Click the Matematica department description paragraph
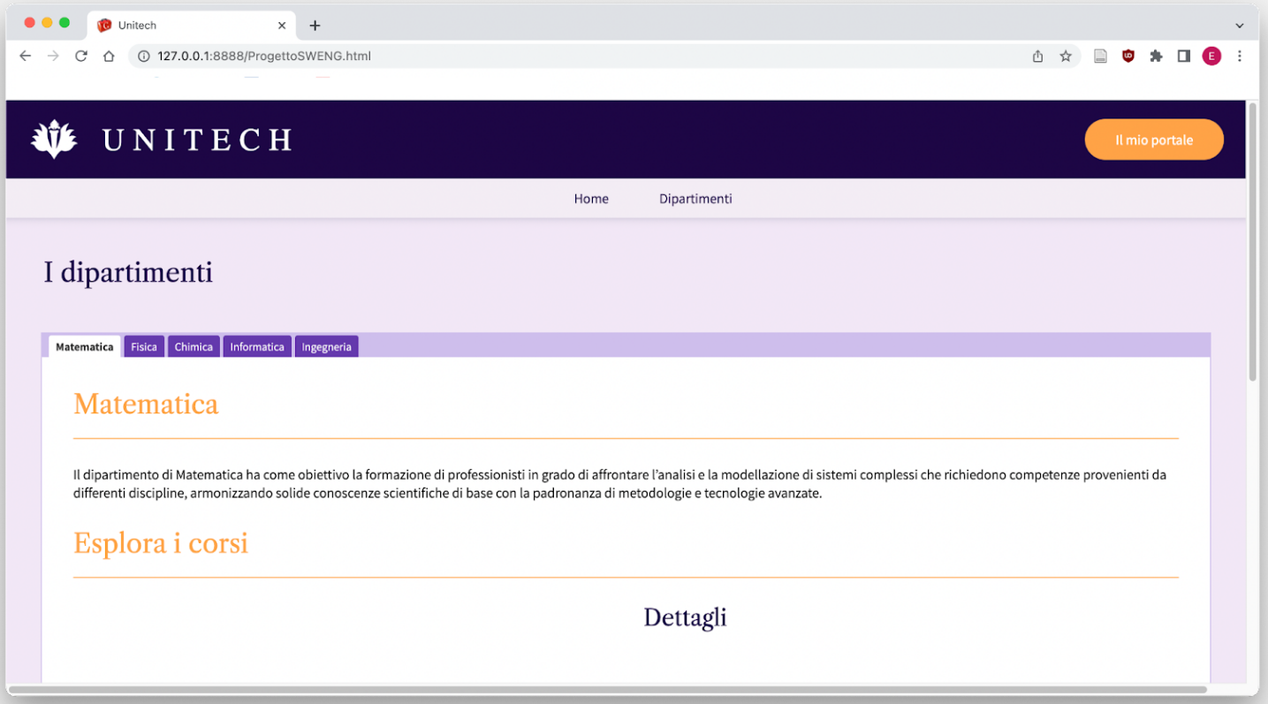1268x704 pixels. (619, 484)
